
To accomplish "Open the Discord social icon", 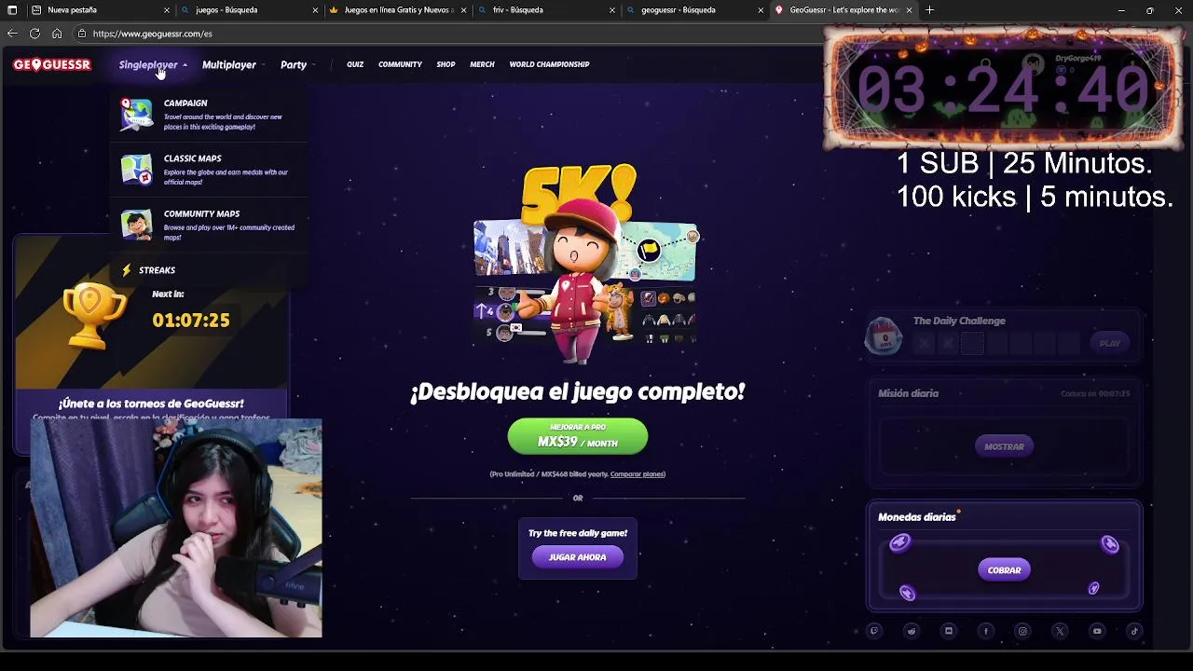I will tap(949, 631).
